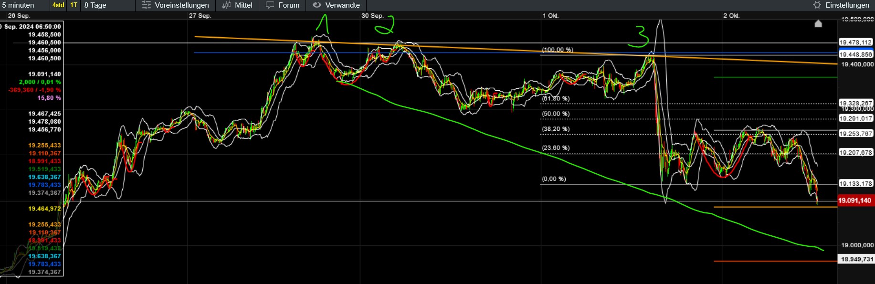Click the 19.328,267 Fibonacci price label
875x284 pixels.
[855, 103]
